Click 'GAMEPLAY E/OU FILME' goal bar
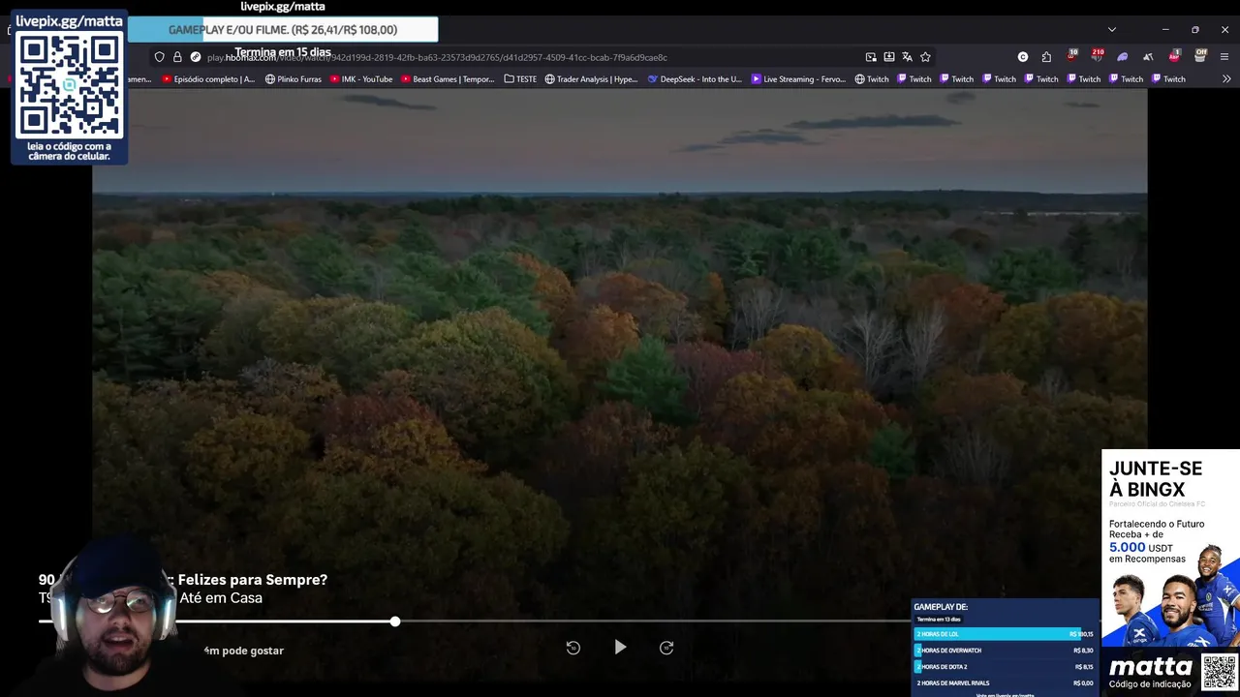This screenshot has height=697, width=1240. [283, 30]
